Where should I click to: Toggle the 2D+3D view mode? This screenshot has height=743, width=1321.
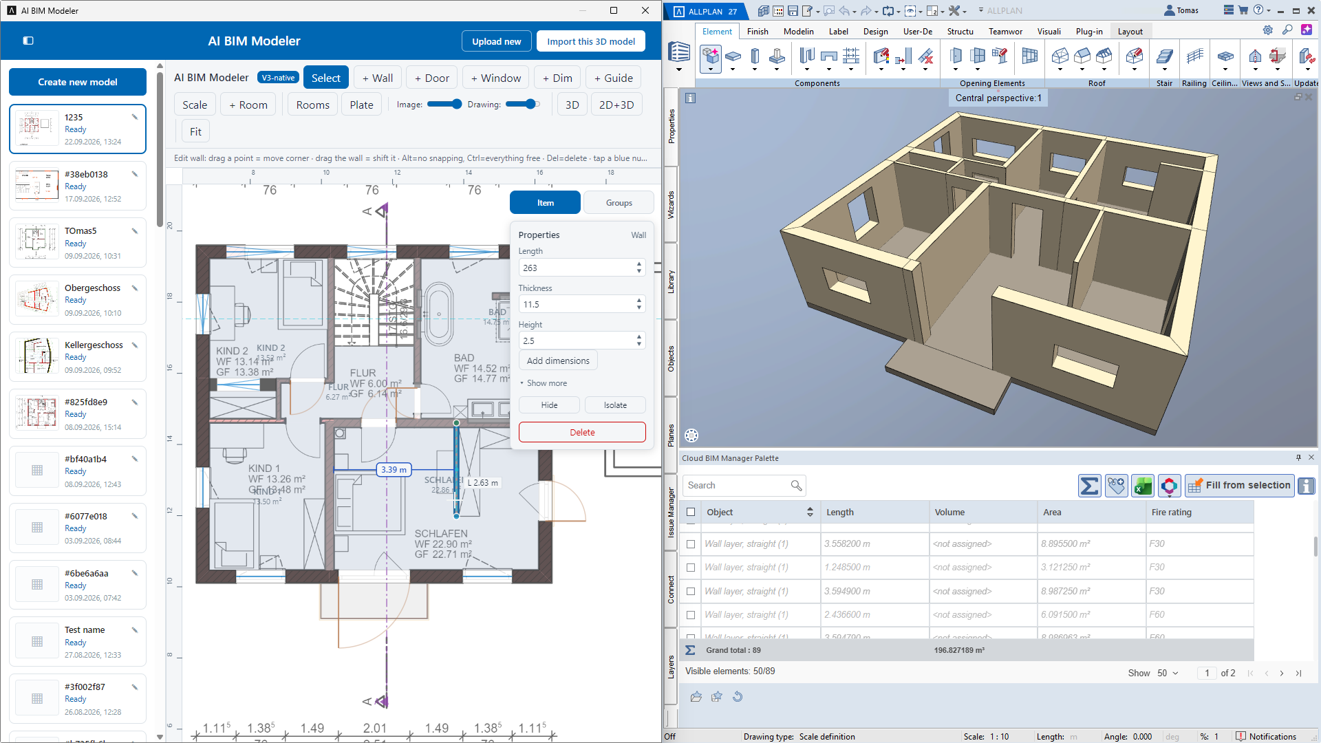click(616, 105)
